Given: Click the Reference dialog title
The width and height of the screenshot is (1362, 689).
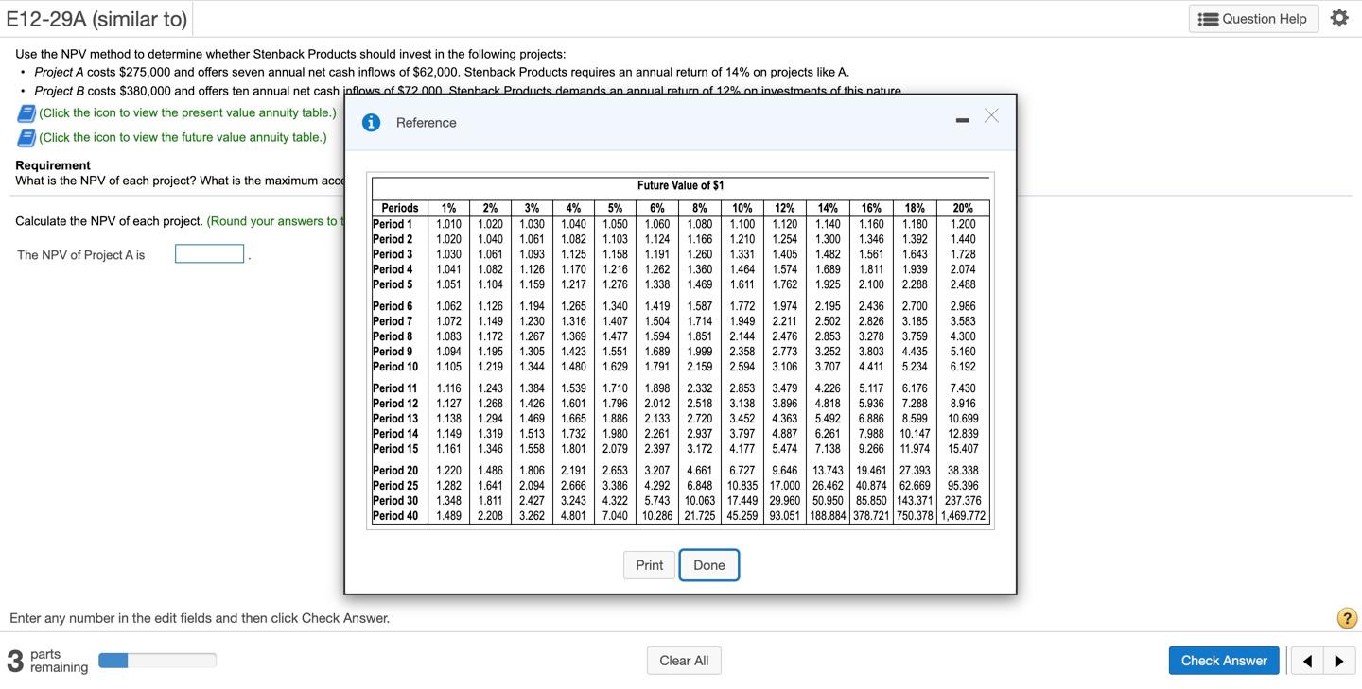Looking at the screenshot, I should point(426,123).
